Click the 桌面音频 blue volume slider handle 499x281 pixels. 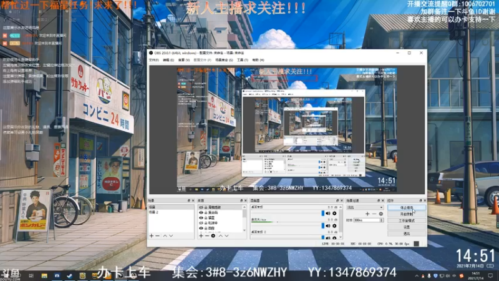click(322, 214)
